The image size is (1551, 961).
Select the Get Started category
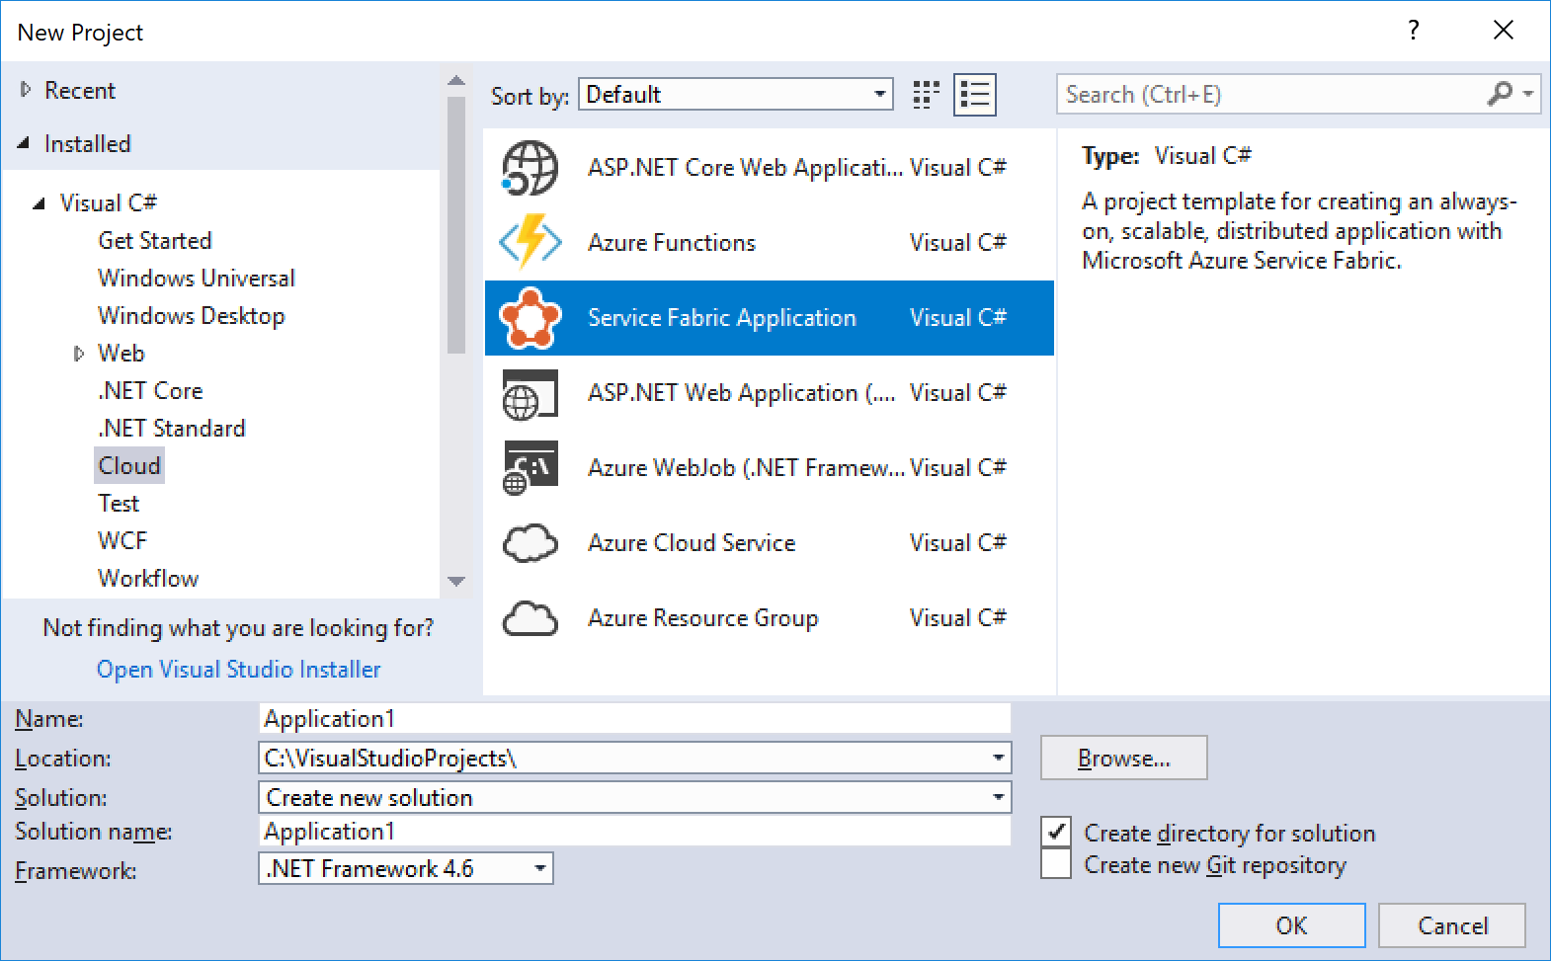(155, 241)
